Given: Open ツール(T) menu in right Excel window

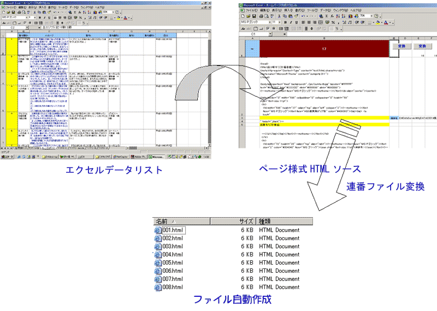Looking at the screenshot, I should 312,10.
